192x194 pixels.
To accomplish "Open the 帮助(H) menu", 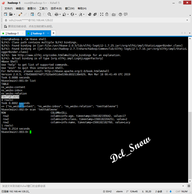I will [x=82, y=8].
